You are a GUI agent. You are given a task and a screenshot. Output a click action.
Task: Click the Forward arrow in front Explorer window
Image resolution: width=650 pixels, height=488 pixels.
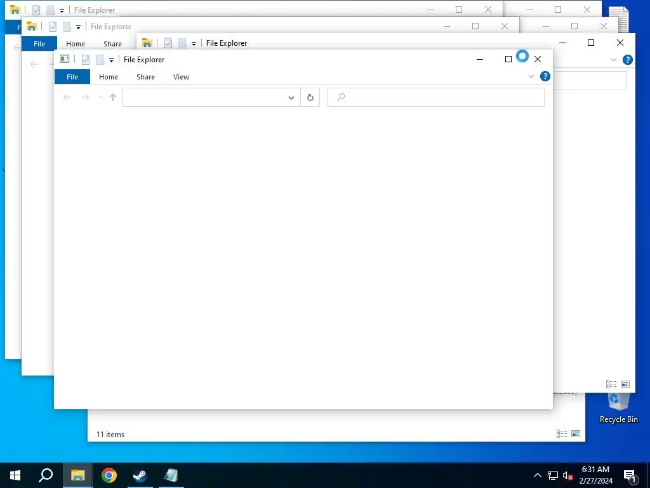(86, 97)
